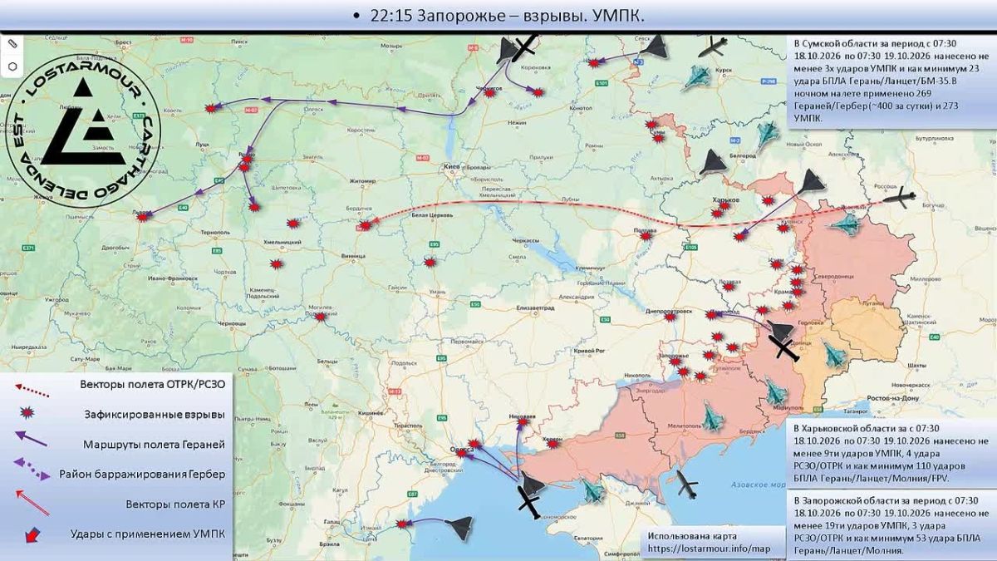Image resolution: width=997 pixels, height=561 pixels.
Task: Click legend text 'Векторы полета ОТРК/РСЗО'
Action: click(153, 385)
